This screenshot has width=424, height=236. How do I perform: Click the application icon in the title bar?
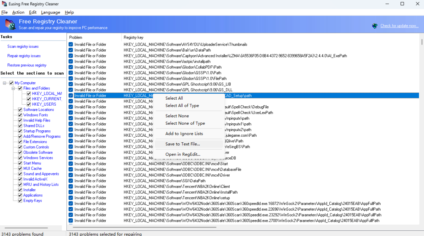pos(4,4)
